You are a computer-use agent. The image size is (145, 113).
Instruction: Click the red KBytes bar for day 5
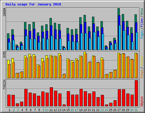pyautogui.click(x=26, y=98)
